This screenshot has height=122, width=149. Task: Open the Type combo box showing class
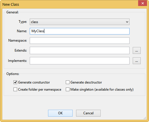[80, 22]
